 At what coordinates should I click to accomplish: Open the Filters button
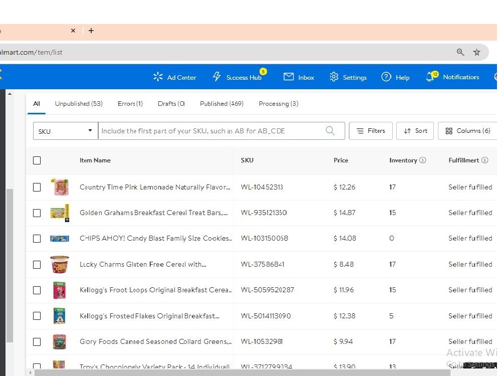click(x=371, y=131)
